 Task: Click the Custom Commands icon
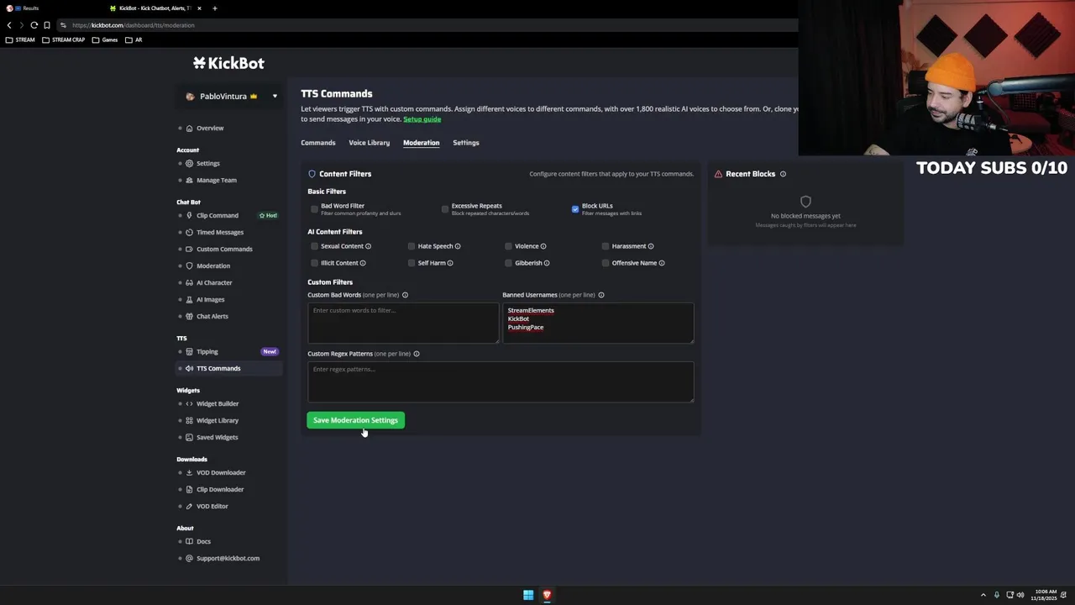[x=189, y=250]
